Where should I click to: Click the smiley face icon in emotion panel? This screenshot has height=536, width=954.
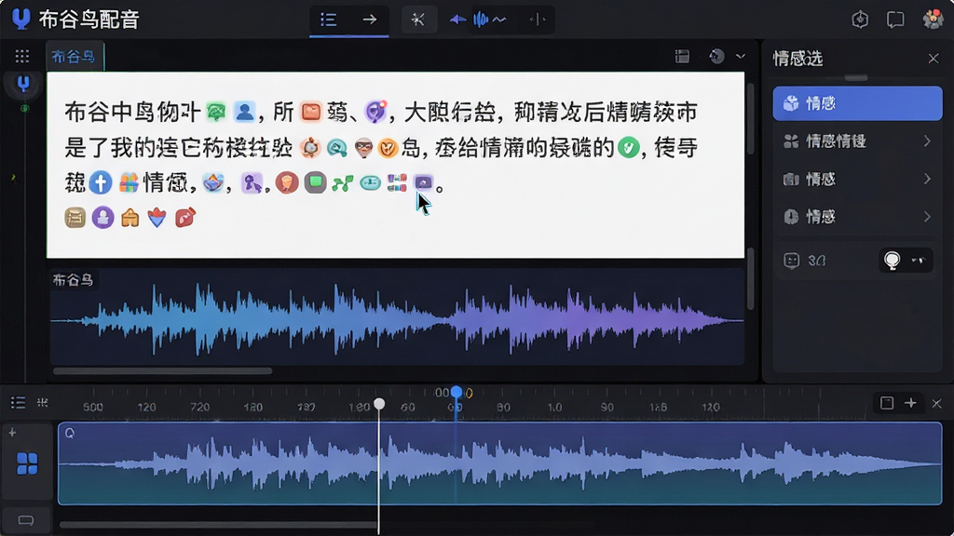tap(791, 261)
